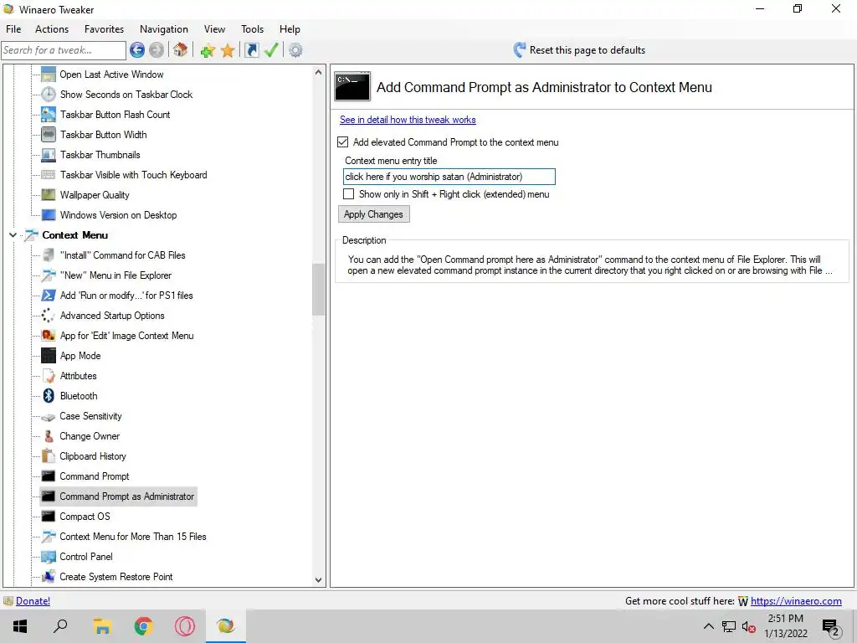Click the Context menu entry title field
Screen dimensions: 857x643
pyautogui.click(x=449, y=177)
